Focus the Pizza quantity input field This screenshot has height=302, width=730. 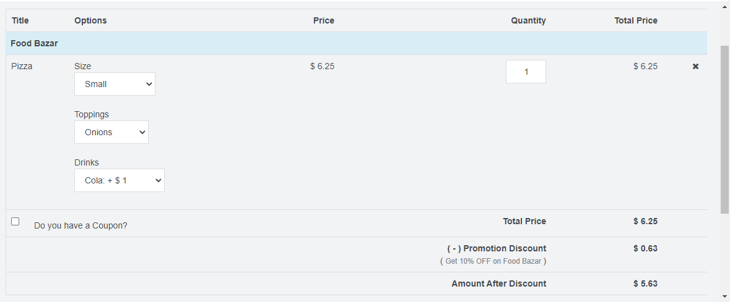tap(526, 72)
